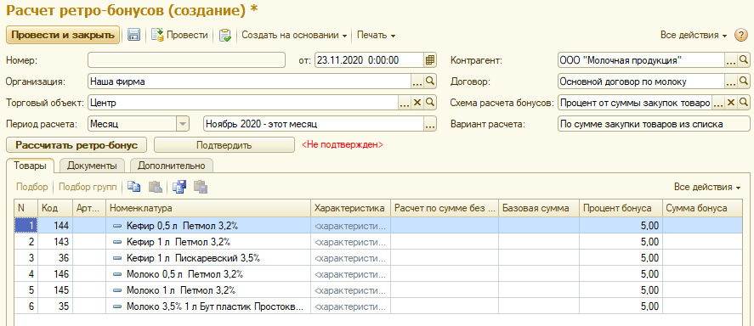Click bonus percent cell of row 3
The height and width of the screenshot is (326, 754).
(x=621, y=258)
